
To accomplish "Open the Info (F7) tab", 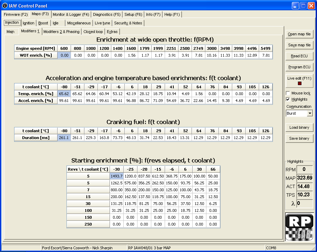I will [153, 14].
